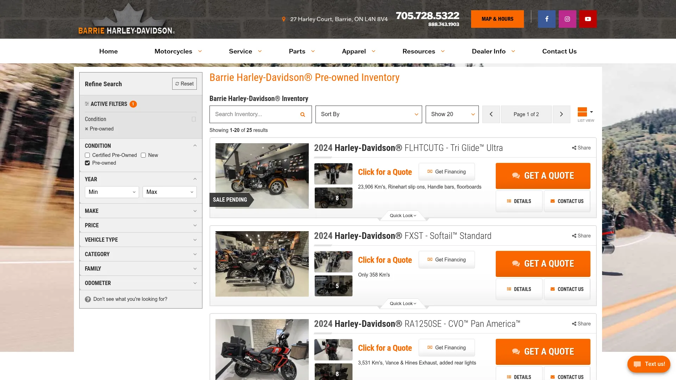Click the Don't see what you're looking for link

click(130, 299)
